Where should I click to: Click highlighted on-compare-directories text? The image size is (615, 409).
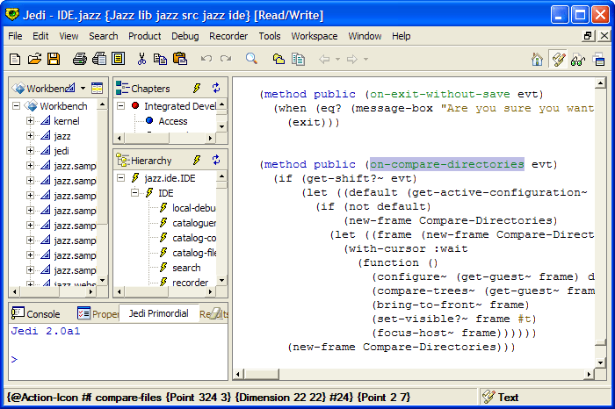446,164
